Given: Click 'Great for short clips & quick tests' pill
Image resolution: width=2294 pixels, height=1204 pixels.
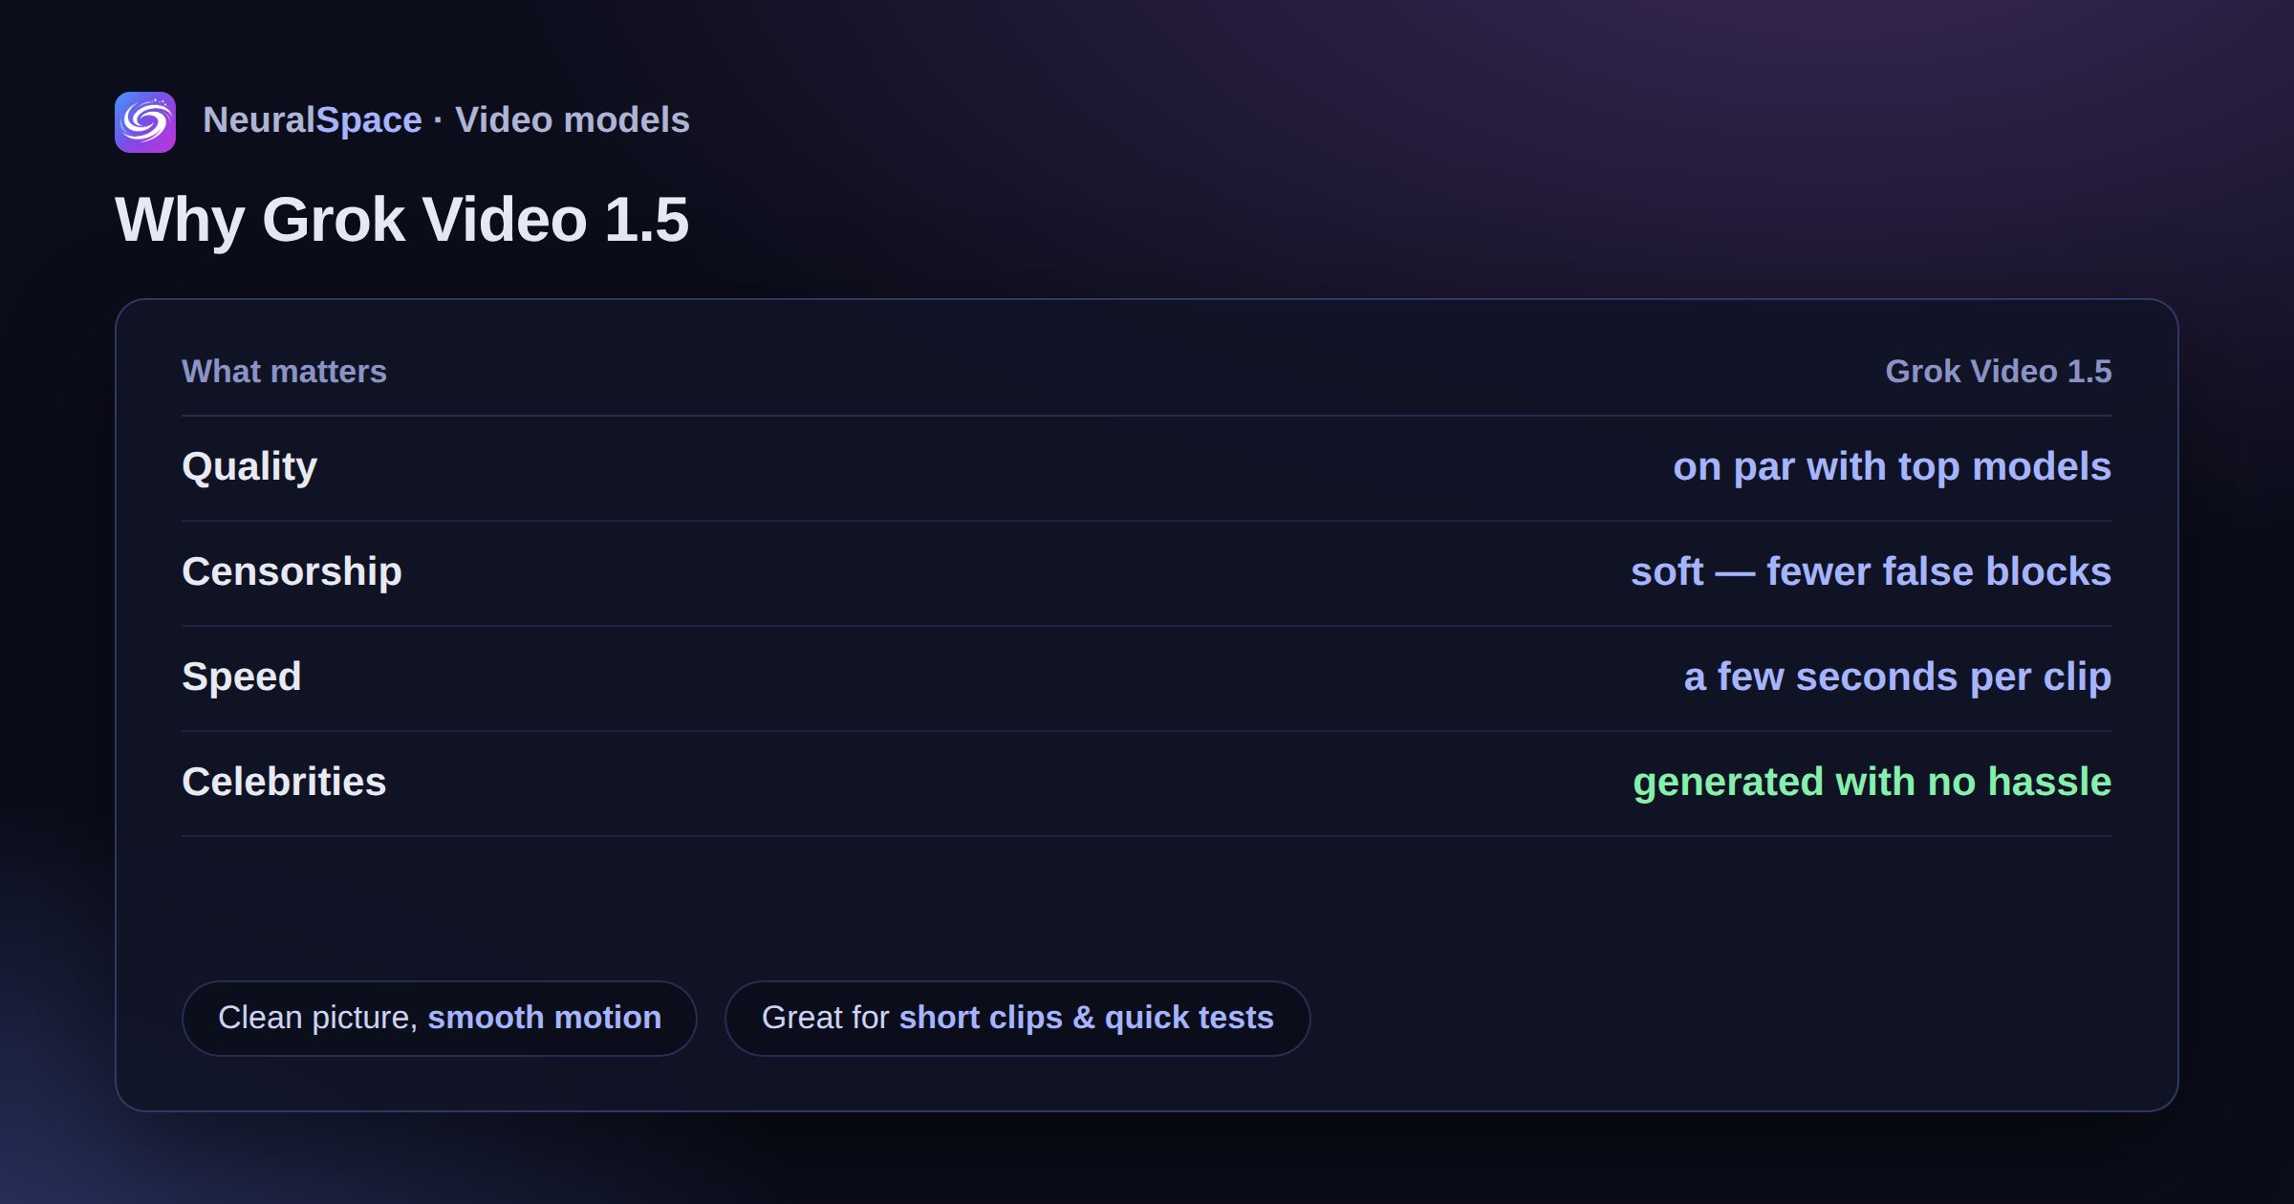Looking at the screenshot, I should [1017, 1019].
